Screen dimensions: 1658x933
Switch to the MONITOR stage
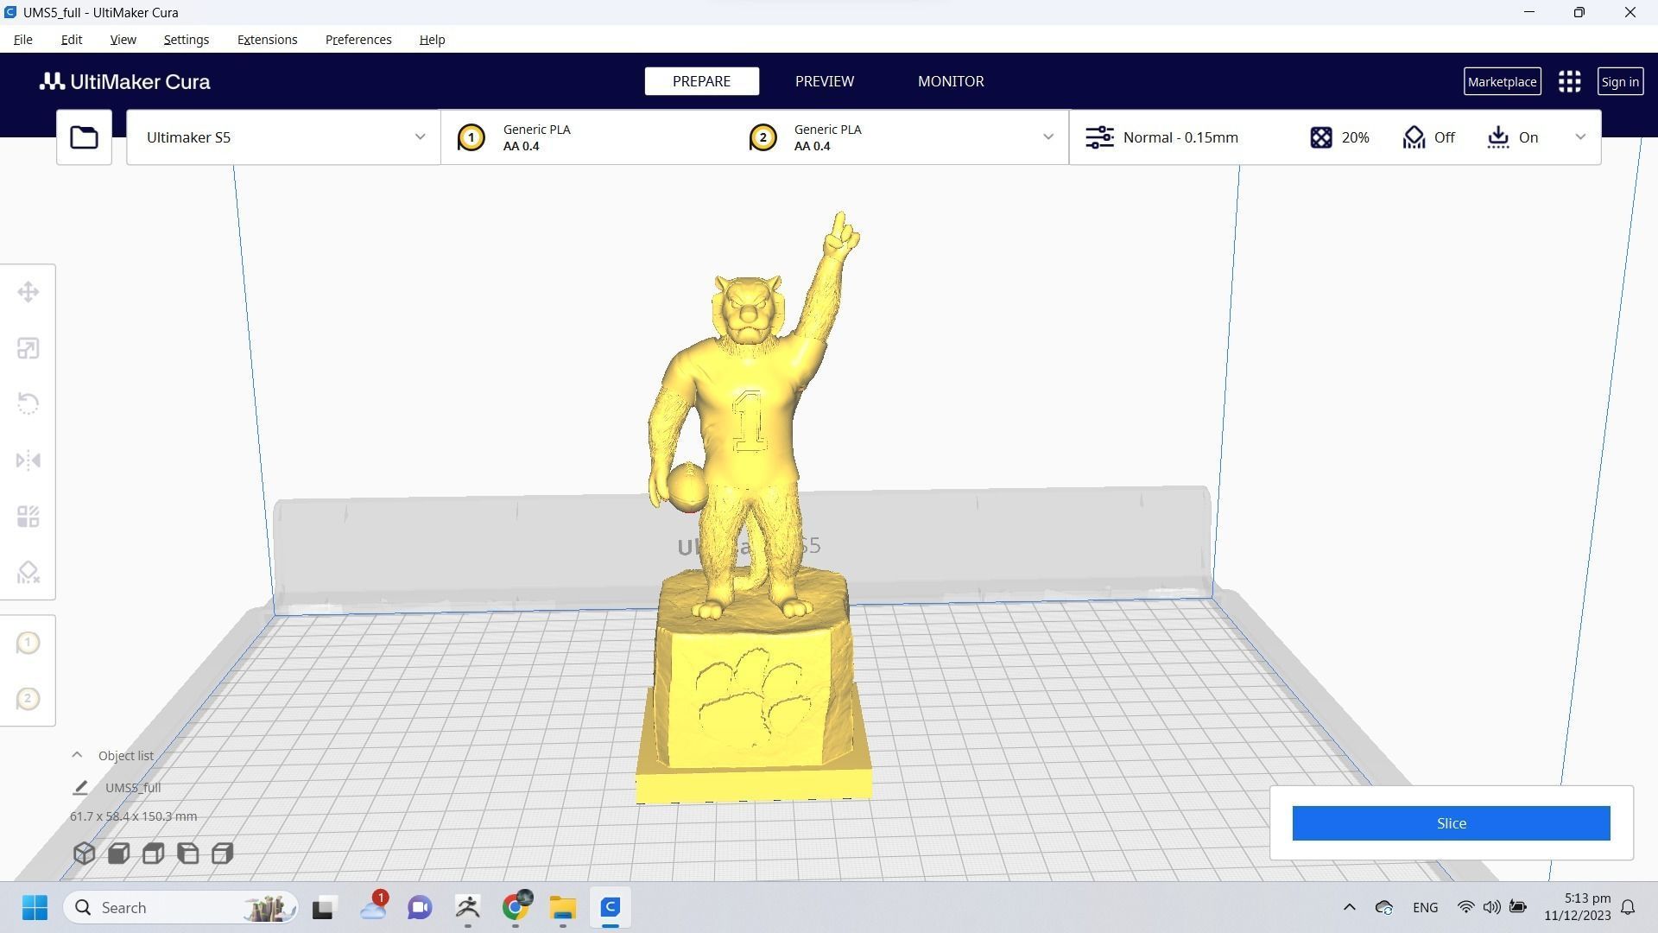(x=951, y=81)
